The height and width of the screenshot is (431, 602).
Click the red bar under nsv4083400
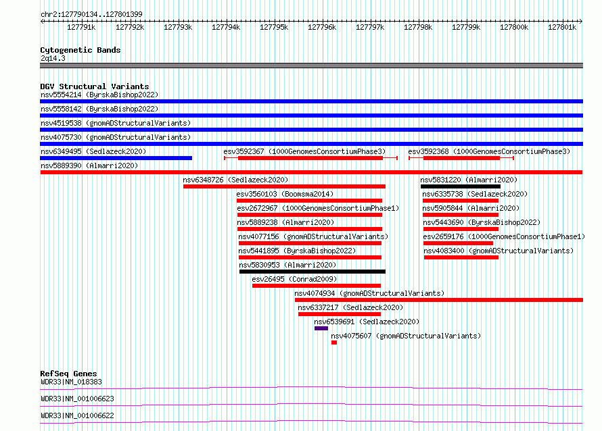(x=461, y=257)
